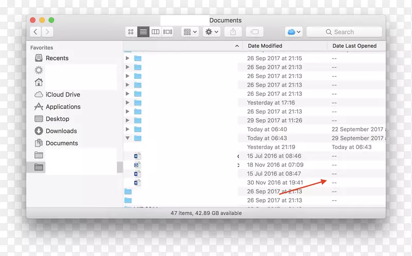Select the Downloads sidebar icon
Screen dimensions: 412x256
[x=39, y=131]
